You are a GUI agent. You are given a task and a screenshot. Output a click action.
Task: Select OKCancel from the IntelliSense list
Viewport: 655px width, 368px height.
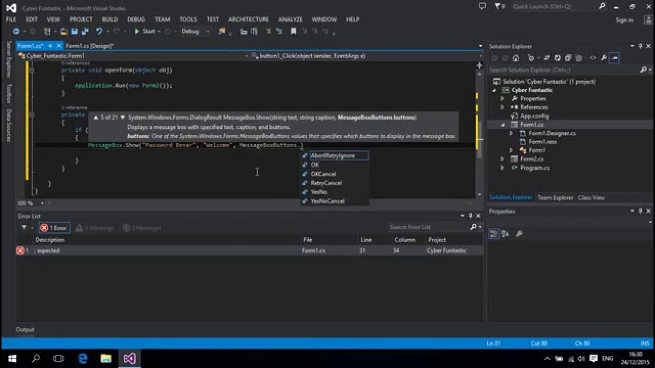coord(323,174)
